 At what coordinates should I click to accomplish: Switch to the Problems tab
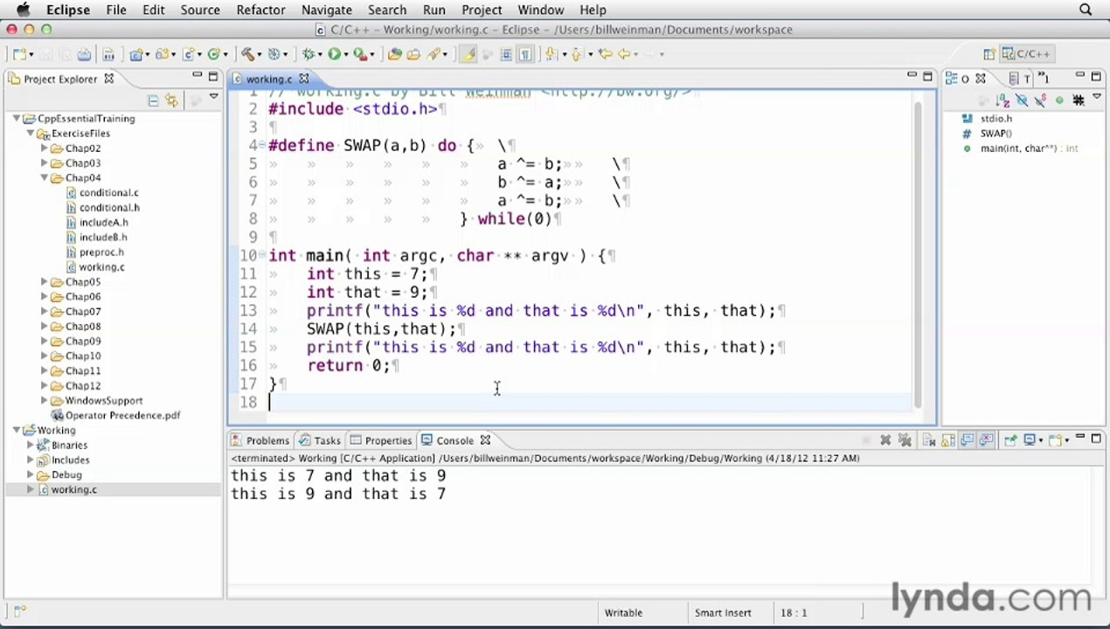pos(260,440)
